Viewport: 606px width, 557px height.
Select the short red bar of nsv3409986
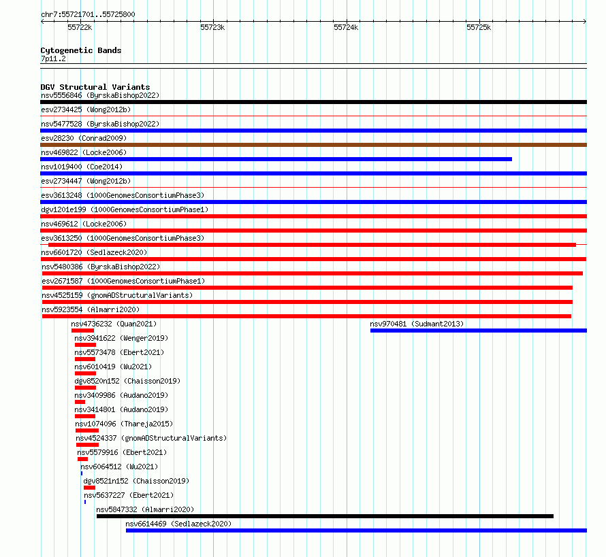point(80,402)
